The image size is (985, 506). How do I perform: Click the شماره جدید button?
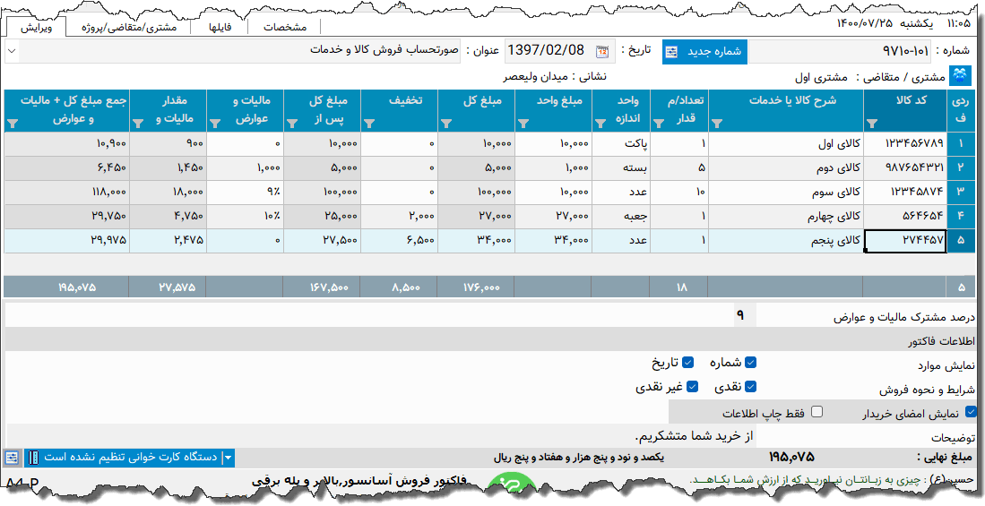[x=704, y=51]
